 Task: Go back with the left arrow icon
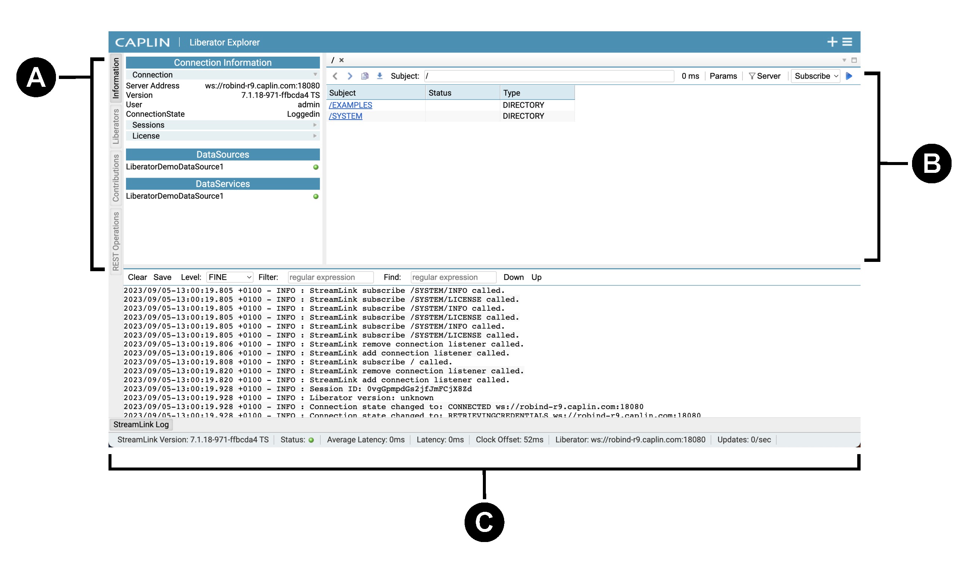pyautogui.click(x=335, y=76)
